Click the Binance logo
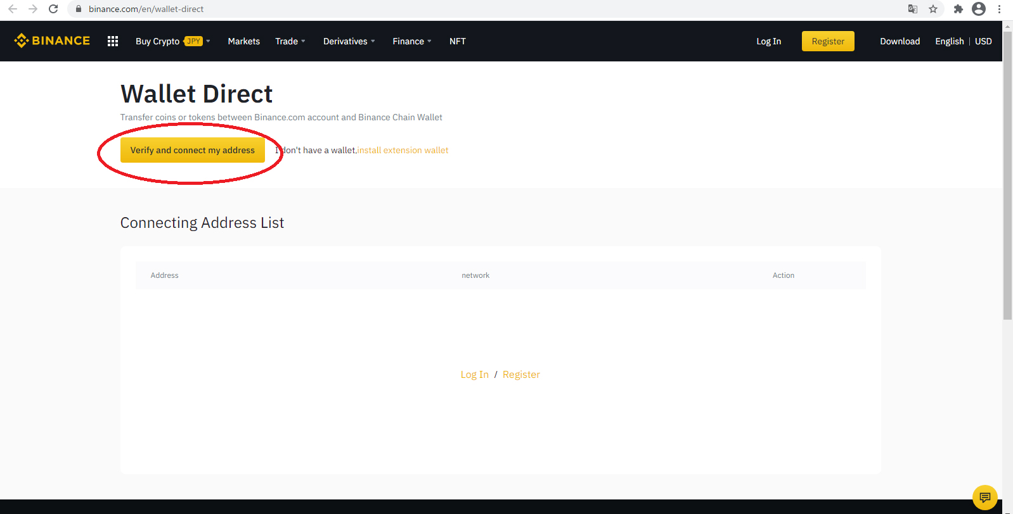Viewport: 1013px width, 514px height. (x=52, y=41)
